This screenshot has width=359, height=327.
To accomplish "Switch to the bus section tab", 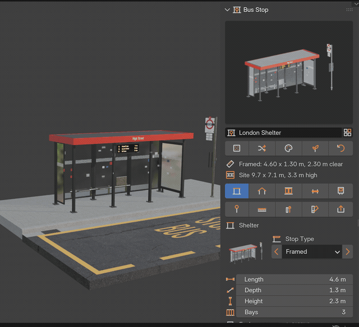I will tap(340, 191).
